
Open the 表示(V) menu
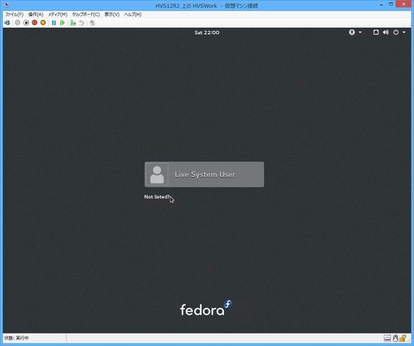(112, 14)
